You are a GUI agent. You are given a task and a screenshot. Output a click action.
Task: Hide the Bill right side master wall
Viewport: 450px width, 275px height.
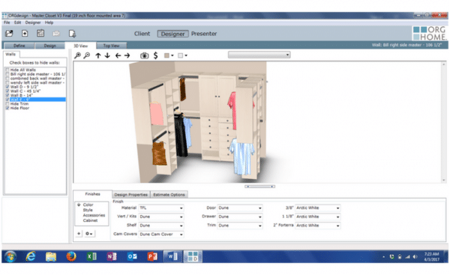tap(7, 74)
